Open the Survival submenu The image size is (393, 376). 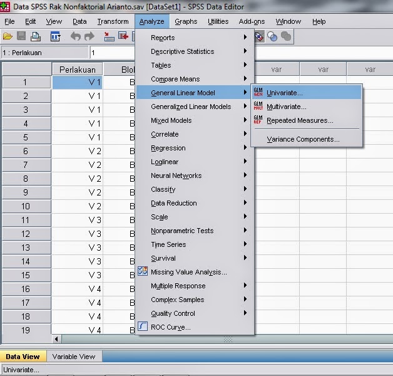[195, 258]
